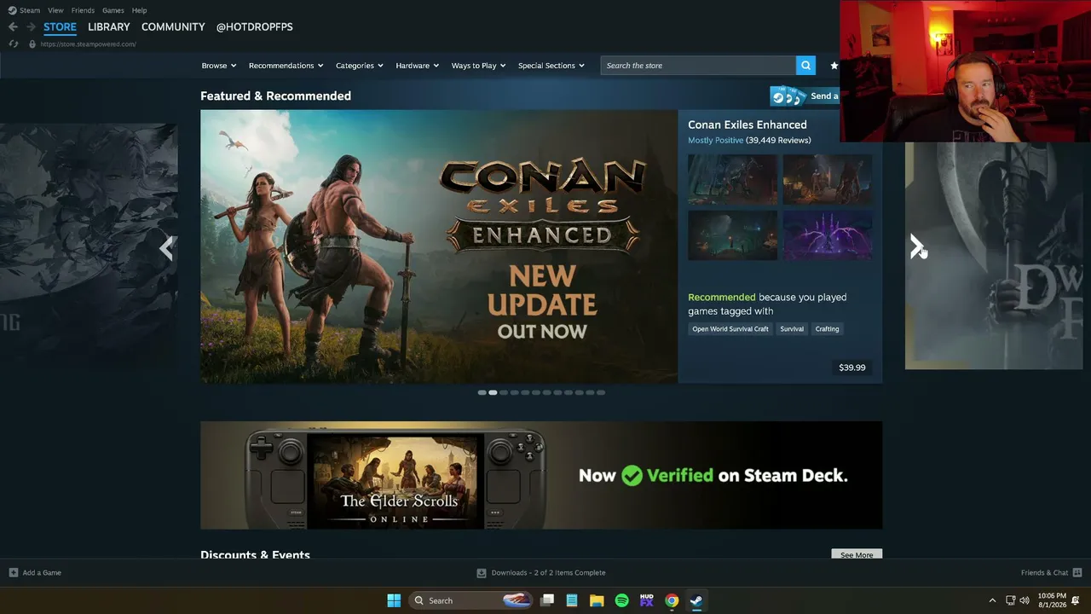
Task: Open Task View on the taskbar
Action: 547,600
